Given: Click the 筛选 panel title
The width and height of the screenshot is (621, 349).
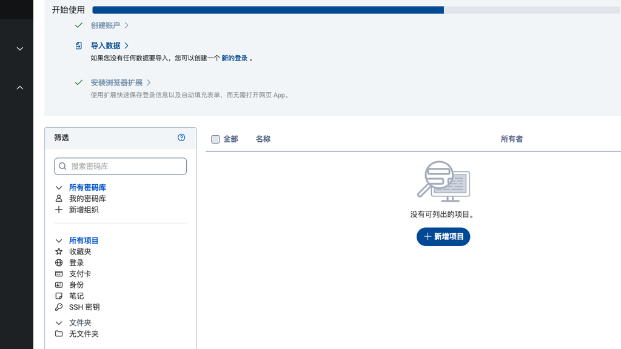Looking at the screenshot, I should point(61,138).
